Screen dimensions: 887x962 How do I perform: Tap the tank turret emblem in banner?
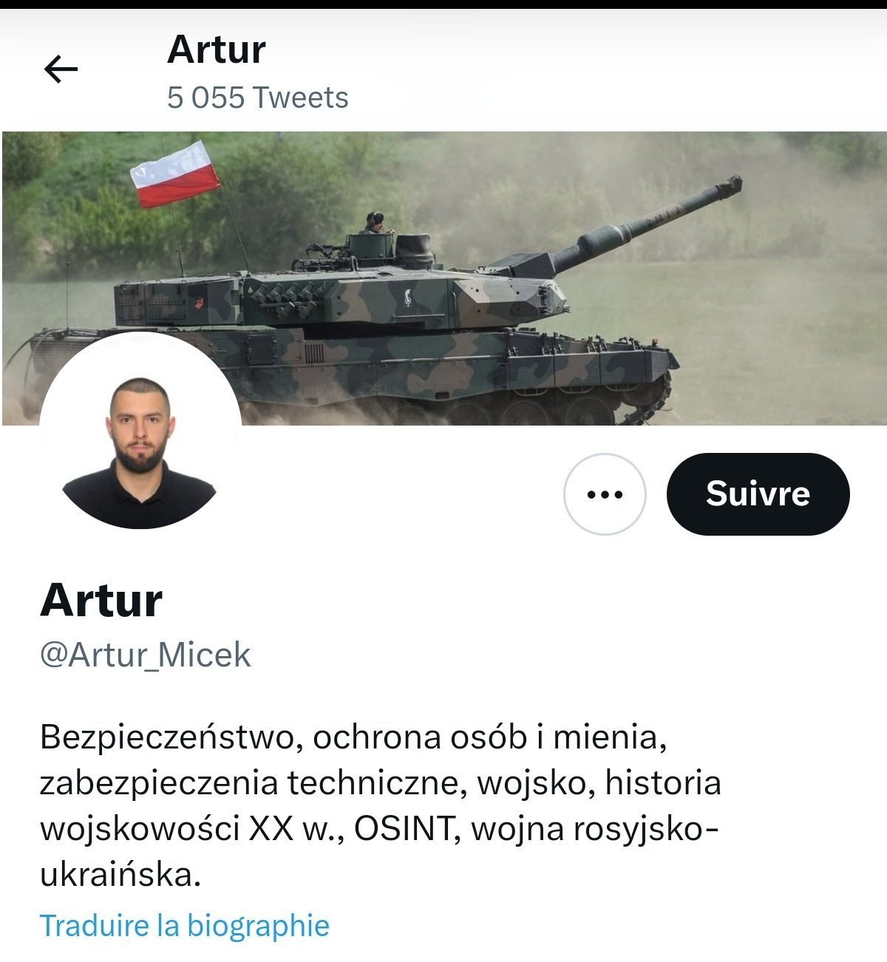[406, 298]
